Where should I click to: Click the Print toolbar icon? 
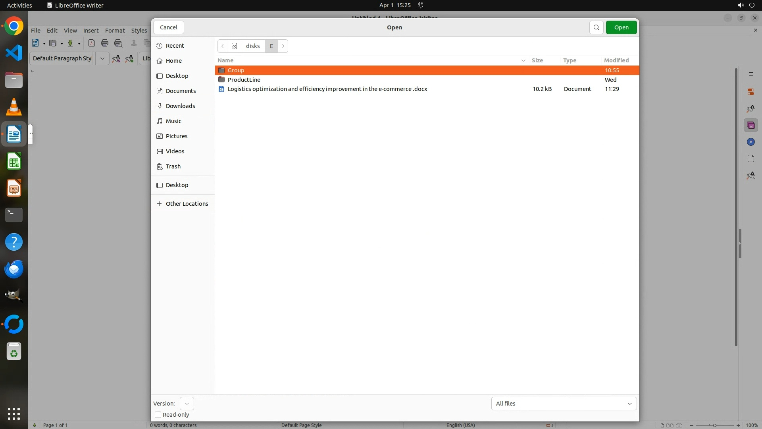point(105,43)
